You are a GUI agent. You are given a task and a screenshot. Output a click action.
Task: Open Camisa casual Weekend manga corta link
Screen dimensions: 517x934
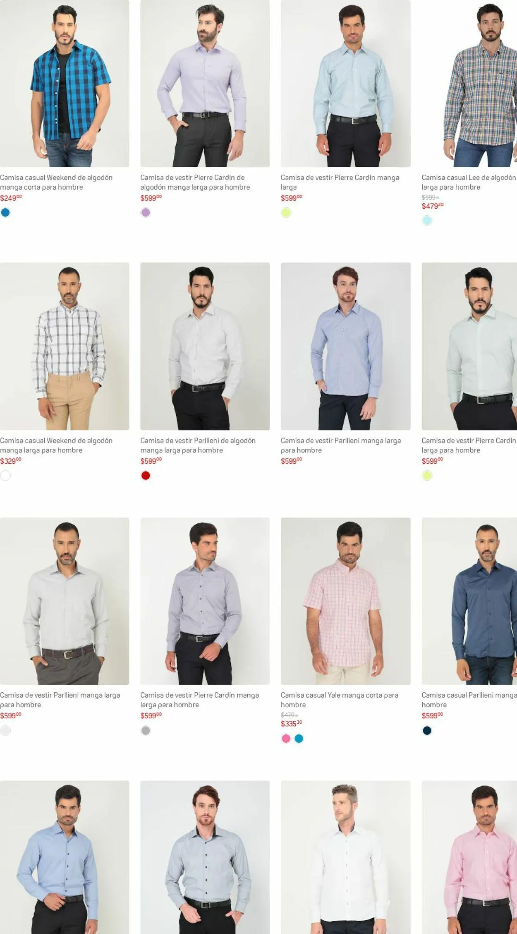pos(56,182)
